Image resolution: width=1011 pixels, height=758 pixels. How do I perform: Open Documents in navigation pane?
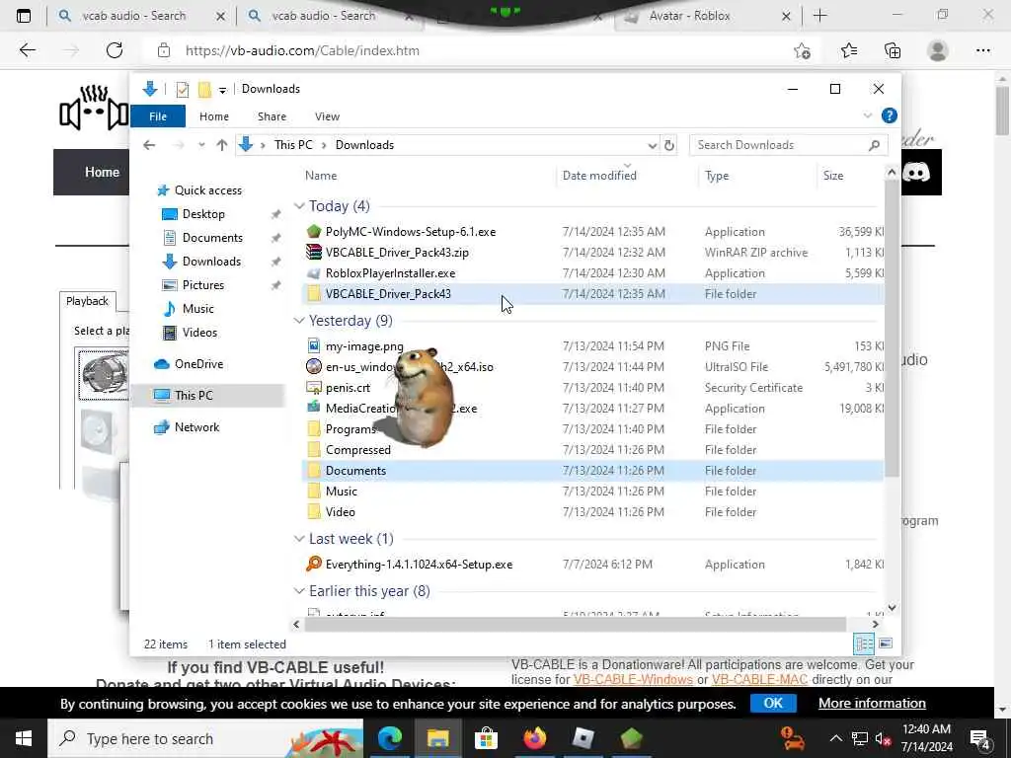(x=212, y=238)
